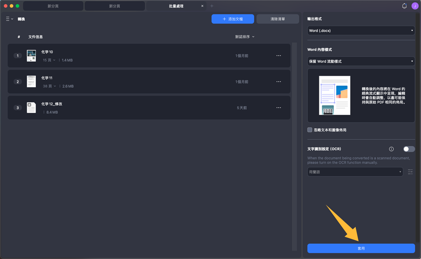
Task: Open the 默認排序 sort dropdown
Action: click(x=245, y=37)
